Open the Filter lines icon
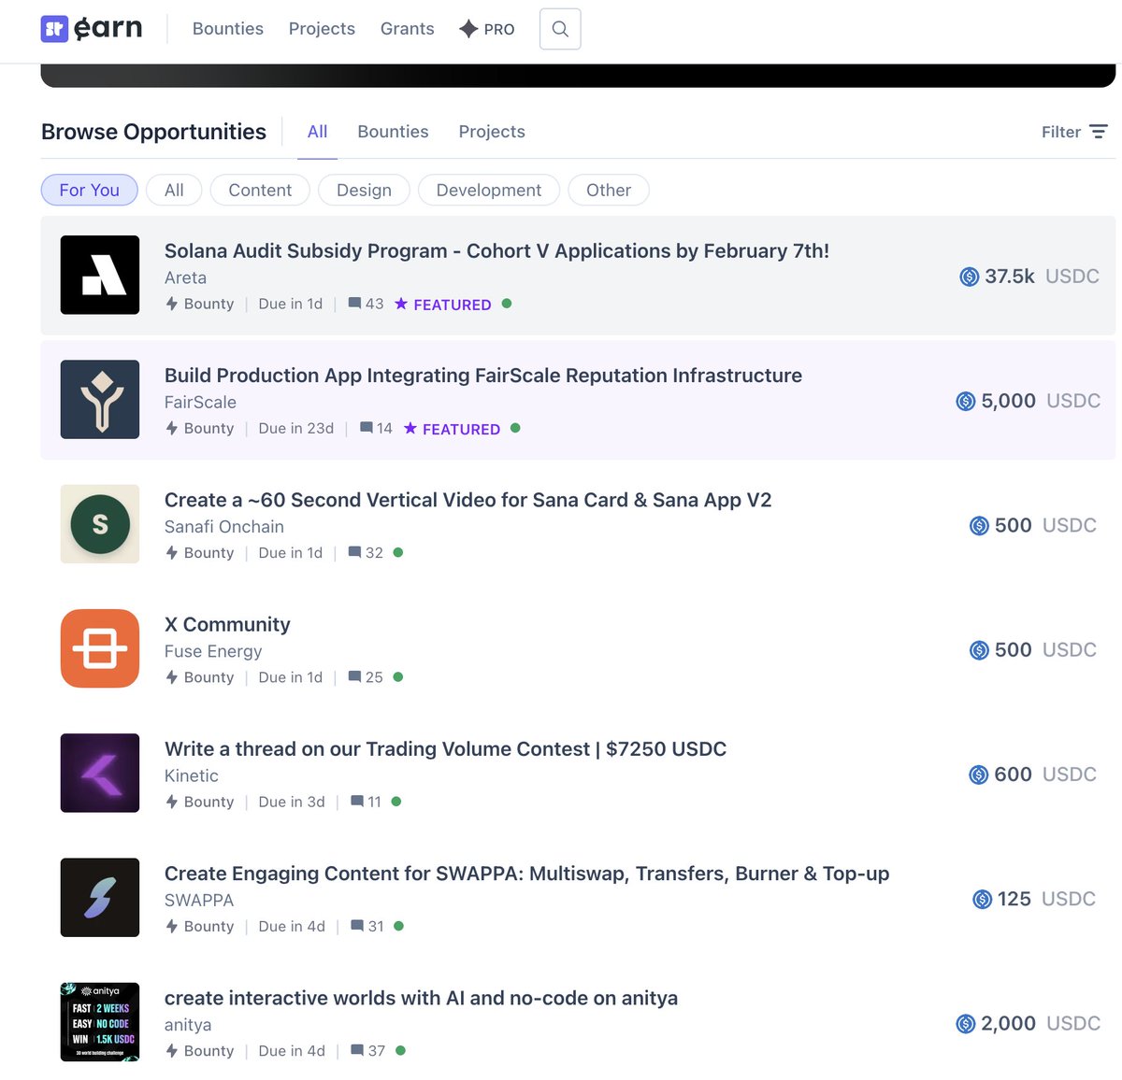 tap(1099, 132)
